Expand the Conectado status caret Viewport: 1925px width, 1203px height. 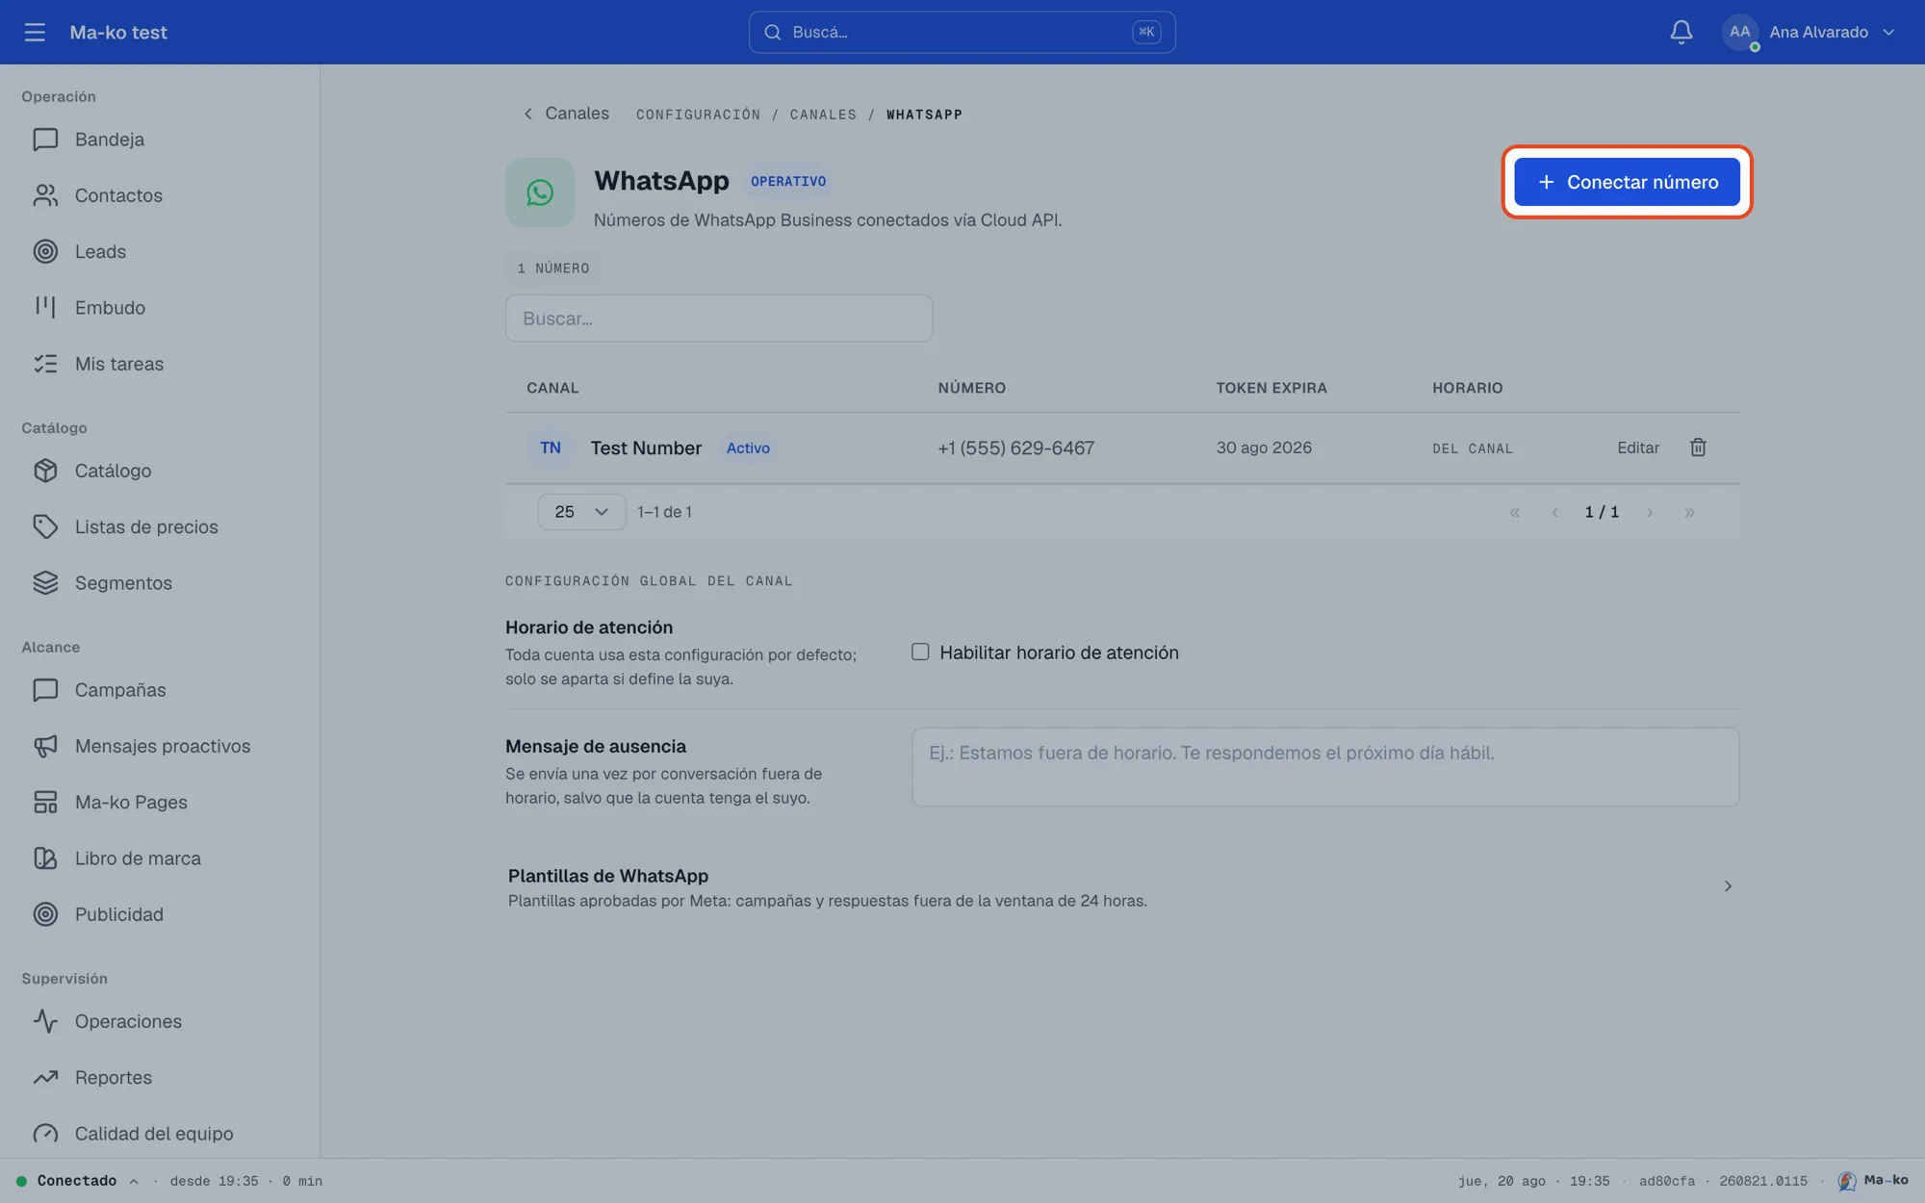pyautogui.click(x=134, y=1181)
